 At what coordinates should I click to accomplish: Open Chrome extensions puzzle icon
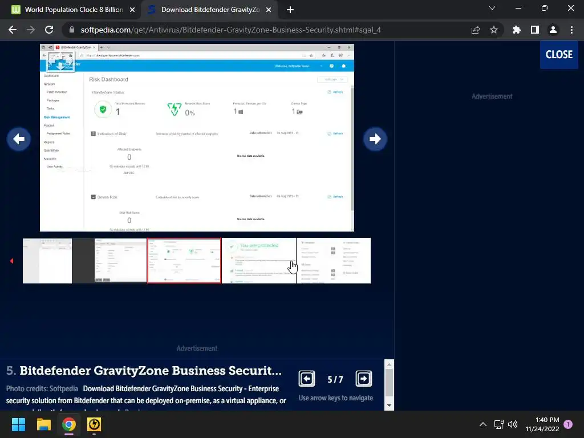point(516,30)
